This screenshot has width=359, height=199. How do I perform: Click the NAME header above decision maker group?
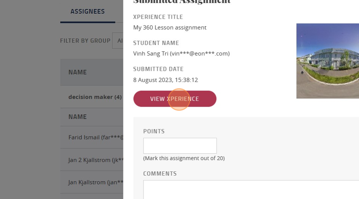coord(78,72)
